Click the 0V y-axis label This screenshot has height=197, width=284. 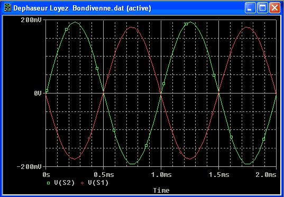[x=38, y=93]
